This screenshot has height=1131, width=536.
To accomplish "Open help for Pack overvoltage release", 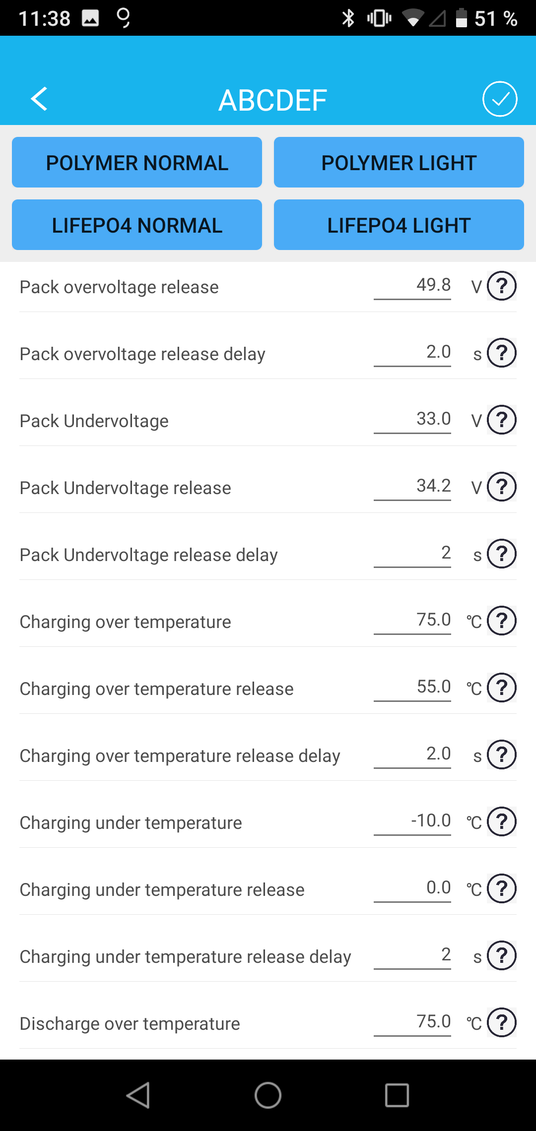I will [502, 286].
